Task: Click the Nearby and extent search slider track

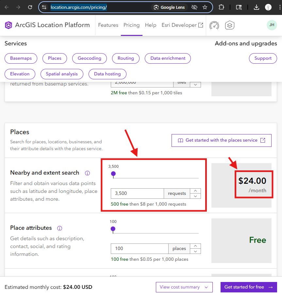Action: pyautogui.click(x=156, y=178)
